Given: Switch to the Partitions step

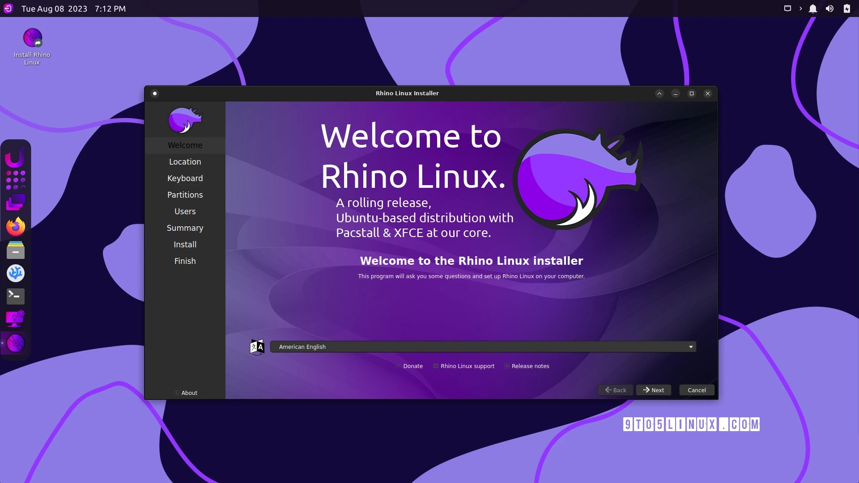Looking at the screenshot, I should tap(185, 195).
